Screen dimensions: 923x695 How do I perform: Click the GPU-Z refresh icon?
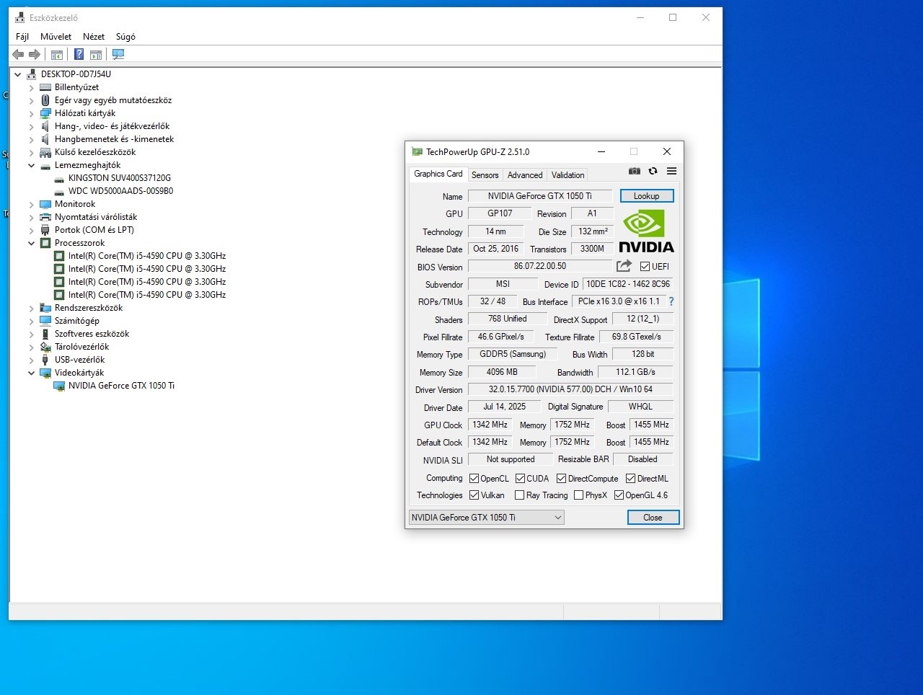(653, 171)
